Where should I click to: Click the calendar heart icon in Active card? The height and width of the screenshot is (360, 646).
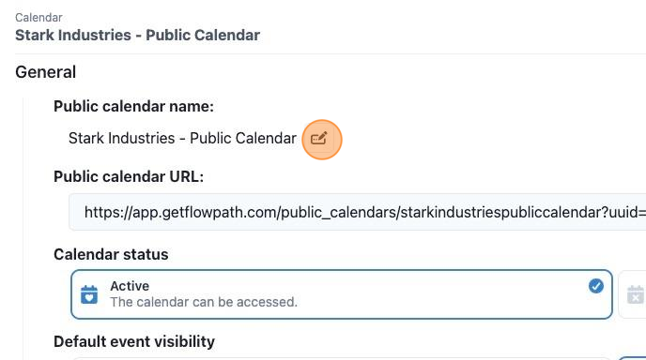(89, 294)
